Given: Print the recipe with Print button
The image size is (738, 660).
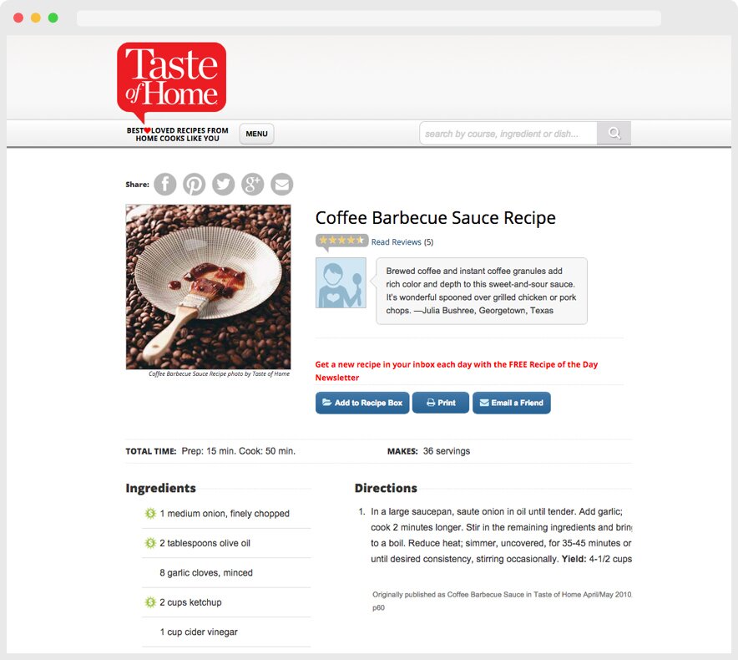Looking at the screenshot, I should [441, 403].
